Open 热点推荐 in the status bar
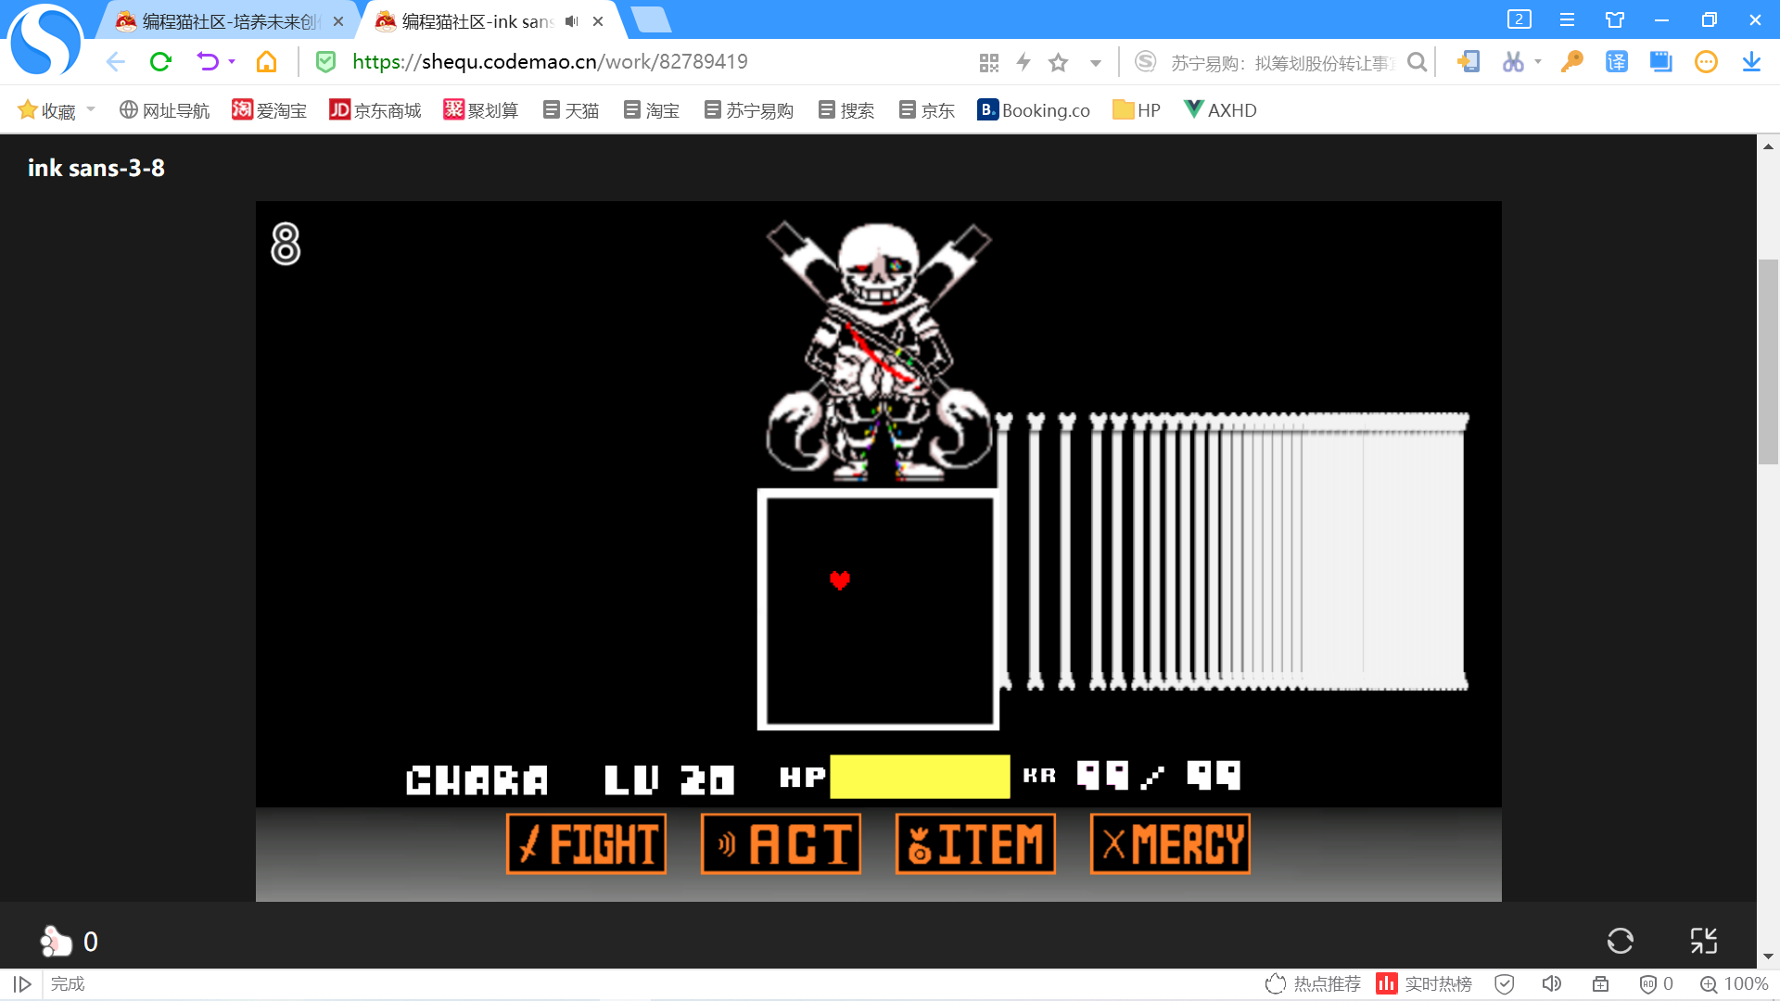This screenshot has height=1001, width=1780. [1314, 984]
